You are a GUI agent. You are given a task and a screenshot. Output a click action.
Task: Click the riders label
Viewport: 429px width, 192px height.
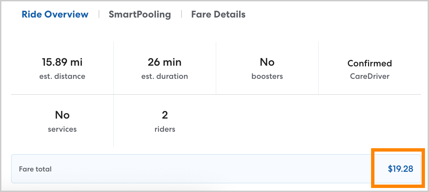(165, 129)
